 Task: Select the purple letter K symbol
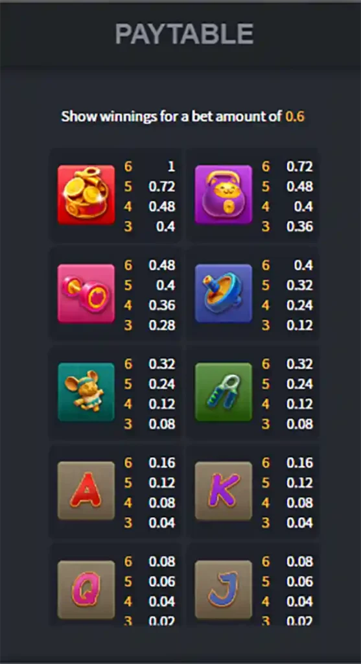224,491
